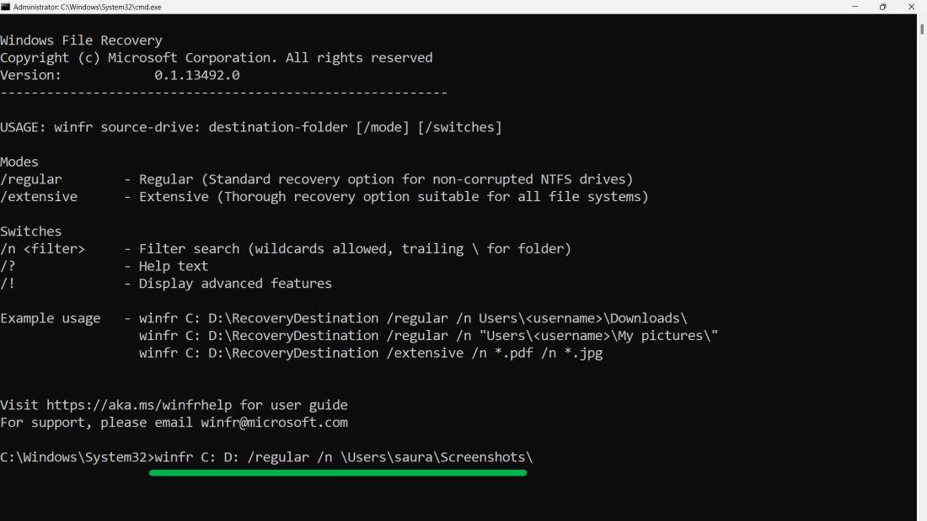Click the window title text 'Administrator: C:\Windows\System32\cmd.exe'
927x521 pixels.
pyautogui.click(x=88, y=7)
